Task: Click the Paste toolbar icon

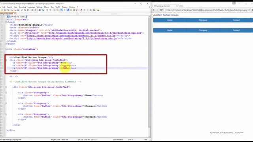Action: click(28, 10)
